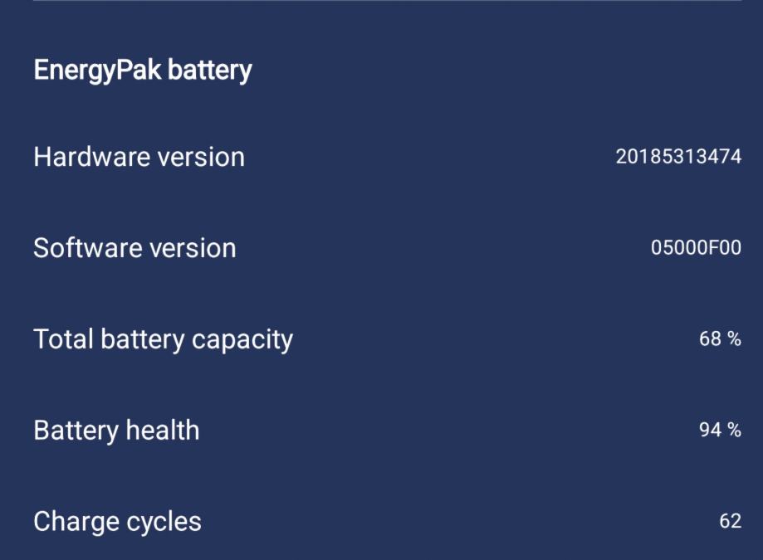Click the number 94 in health row
763x560 pixels.
tap(710, 430)
